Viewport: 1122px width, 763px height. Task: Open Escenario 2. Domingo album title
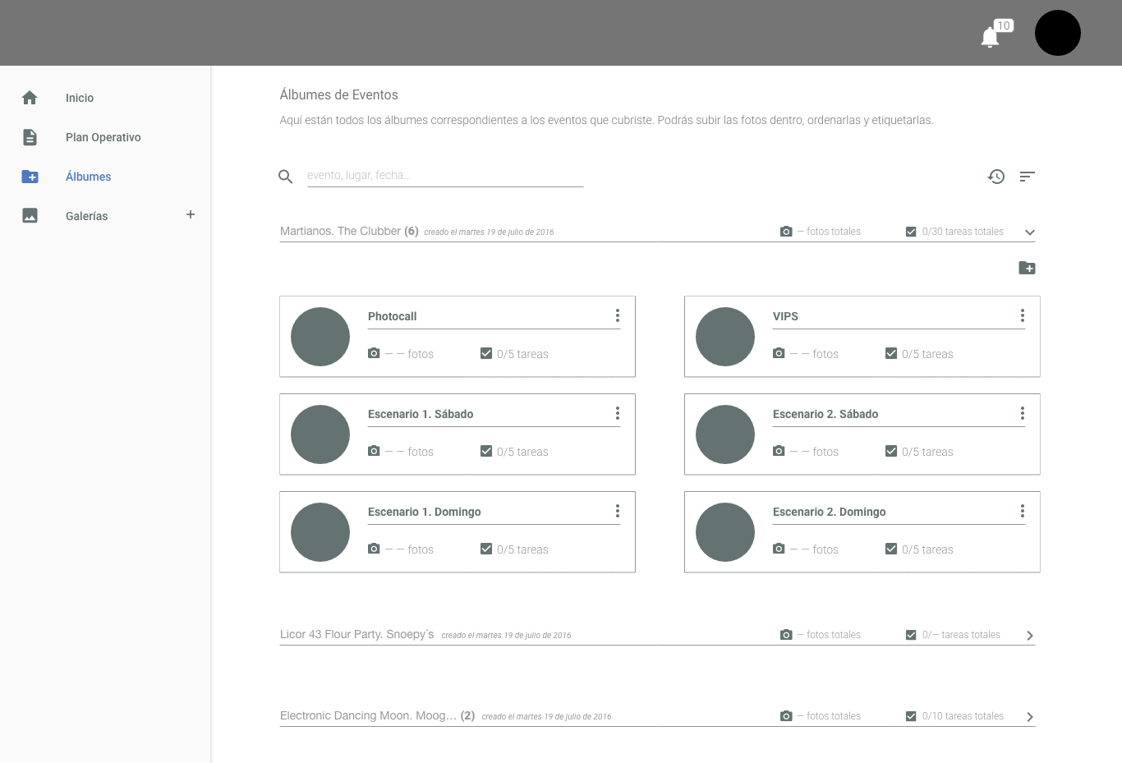pos(829,512)
